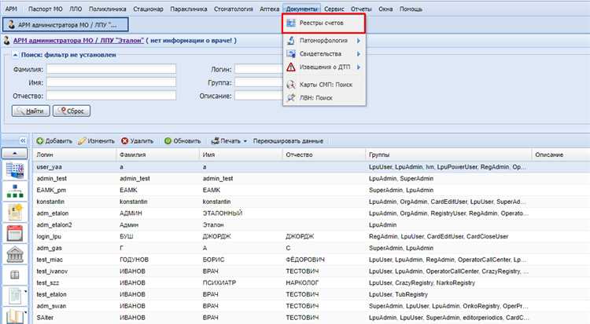Click the red Удалить (Delete) icon
This screenshot has width=590, height=324.
(124, 141)
